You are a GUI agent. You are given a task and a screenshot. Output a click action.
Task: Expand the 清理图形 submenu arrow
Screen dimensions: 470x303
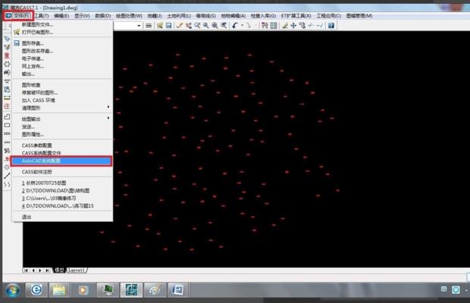click(x=108, y=108)
